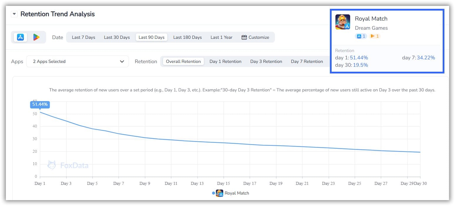Viewport: 455px width, 206px height.
Task: Click the day 7 value 34.22%
Action: tap(426, 58)
